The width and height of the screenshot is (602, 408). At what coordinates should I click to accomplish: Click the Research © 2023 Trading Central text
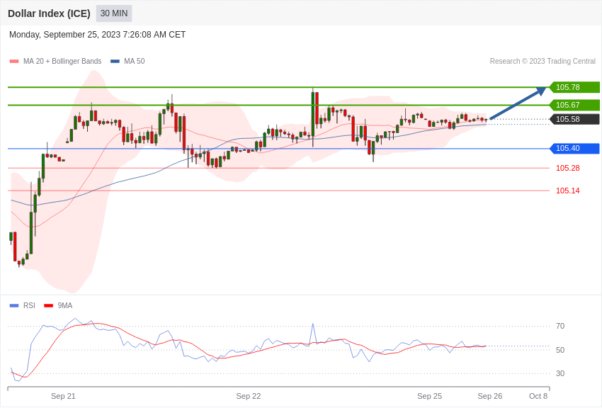pyautogui.click(x=543, y=61)
